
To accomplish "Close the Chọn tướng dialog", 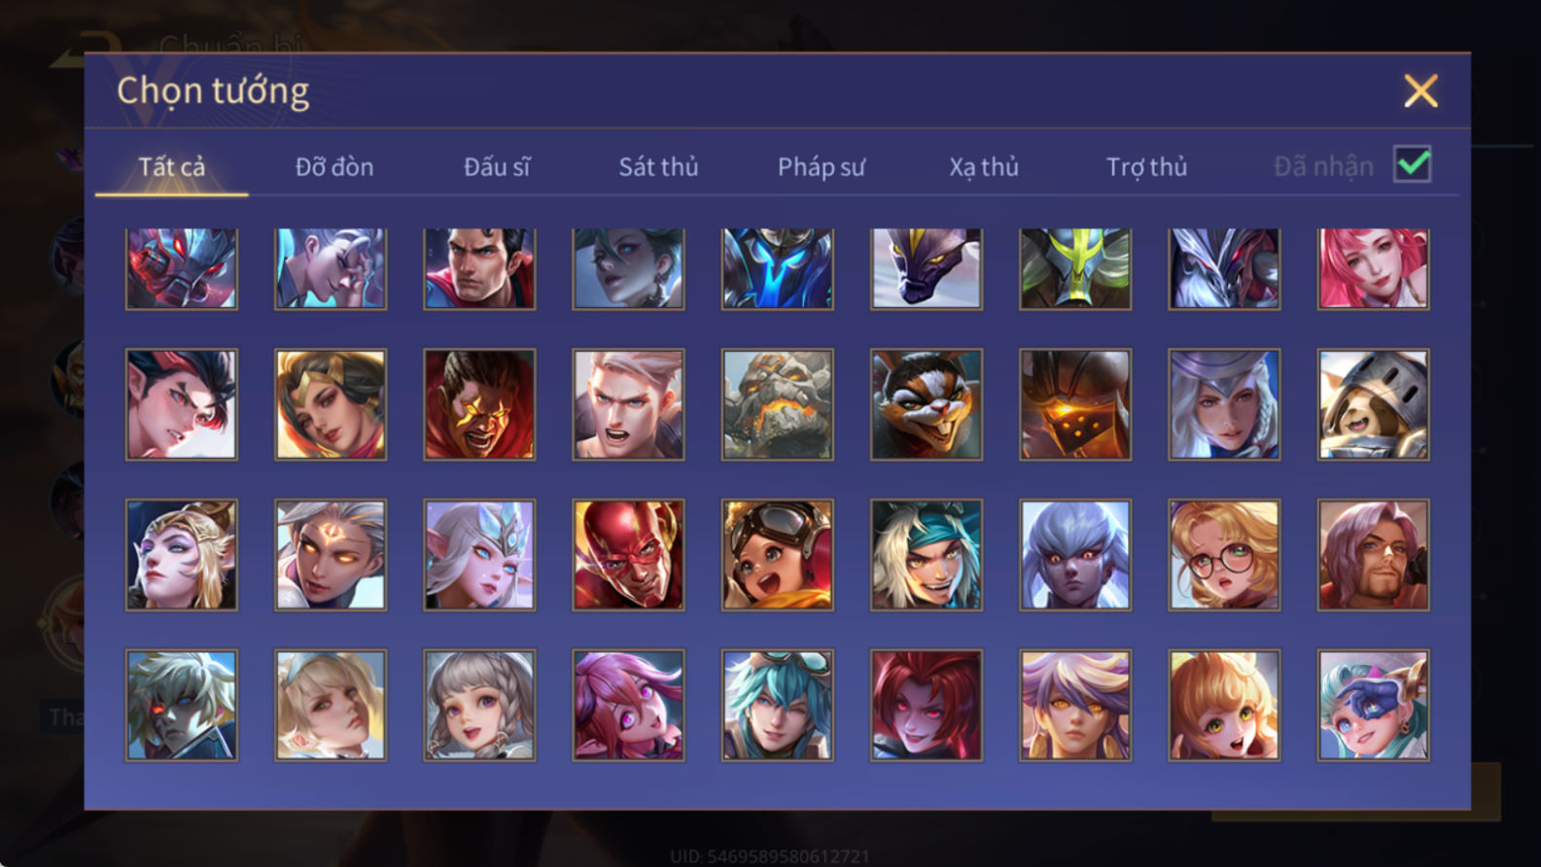I will [1420, 91].
